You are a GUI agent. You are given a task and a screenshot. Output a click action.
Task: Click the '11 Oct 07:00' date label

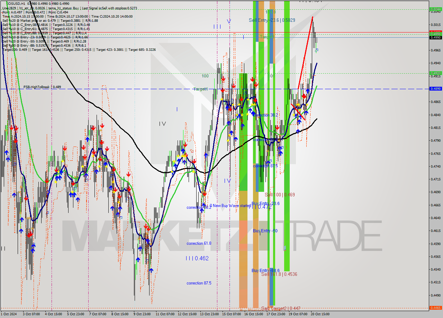click(165, 314)
